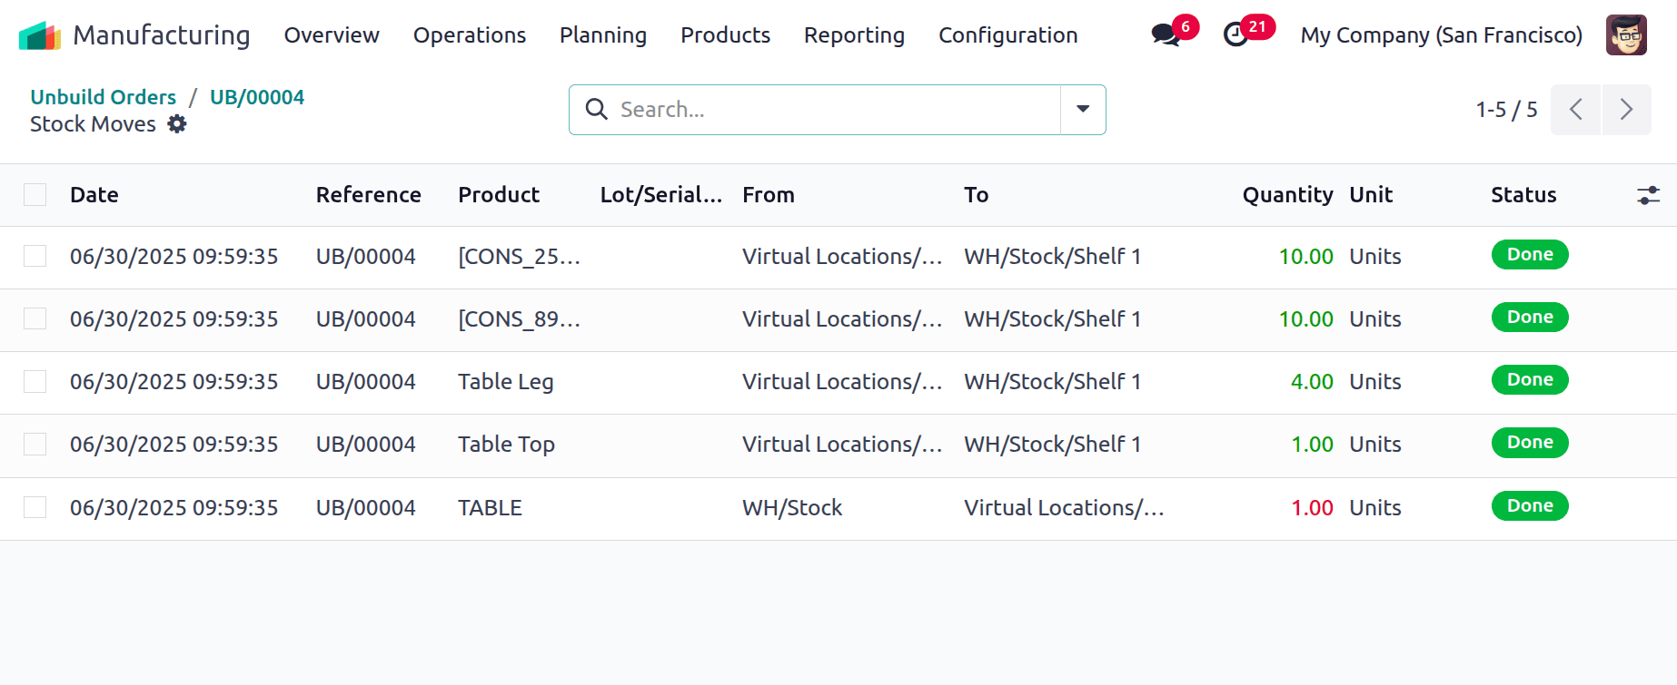Open the column settings adjust icon
The width and height of the screenshot is (1677, 685).
tap(1648, 195)
